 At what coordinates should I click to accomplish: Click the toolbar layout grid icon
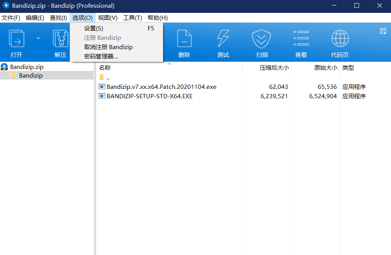point(383,31)
